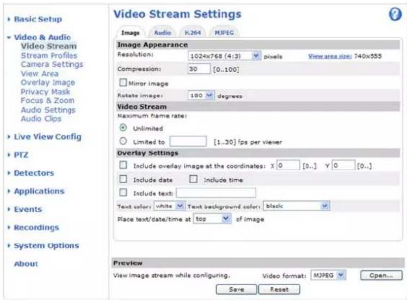Image resolution: width=407 pixels, height=301 pixels.
Task: Enable the Include date checkbox
Action: [123, 179]
